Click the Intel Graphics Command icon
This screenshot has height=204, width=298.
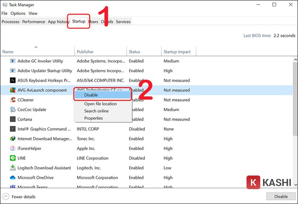[12, 129]
